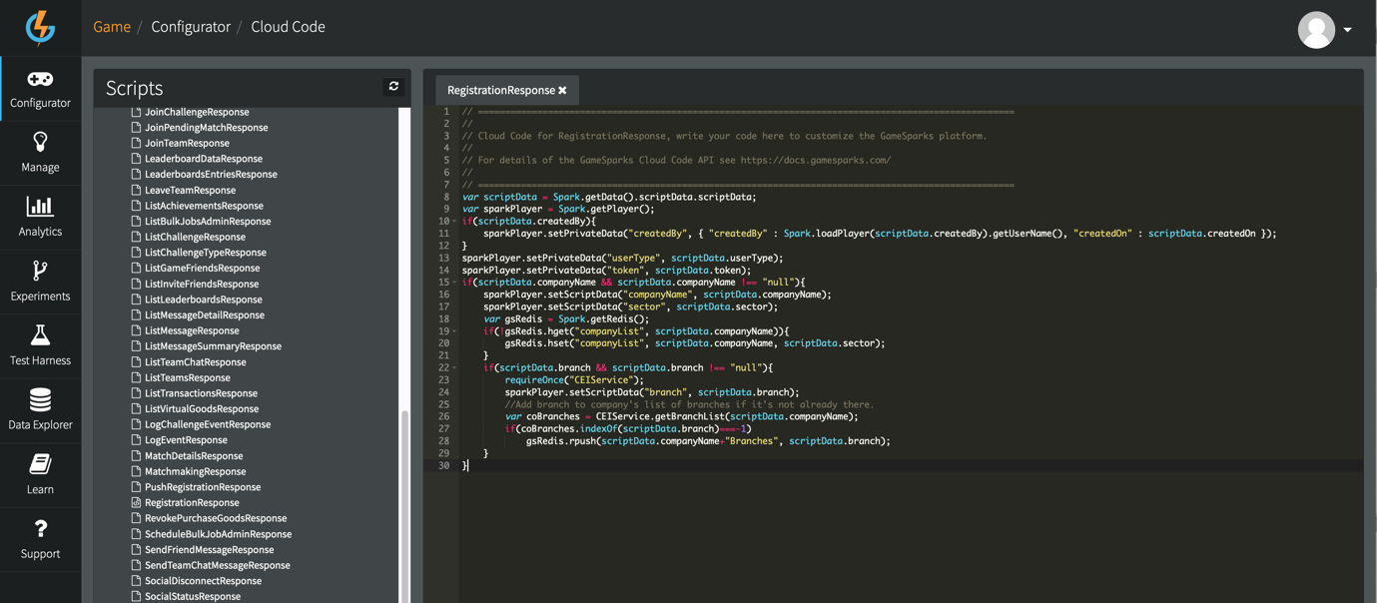Screen dimensions: 1377x603
Task: Open the Experiments branch icon section
Action: (40, 282)
